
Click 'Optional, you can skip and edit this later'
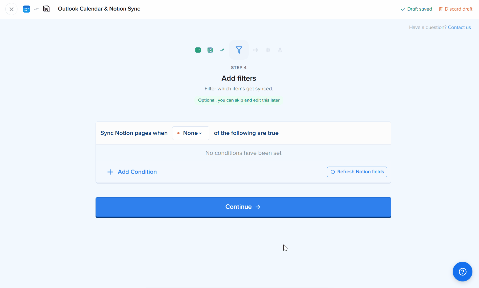click(x=239, y=100)
